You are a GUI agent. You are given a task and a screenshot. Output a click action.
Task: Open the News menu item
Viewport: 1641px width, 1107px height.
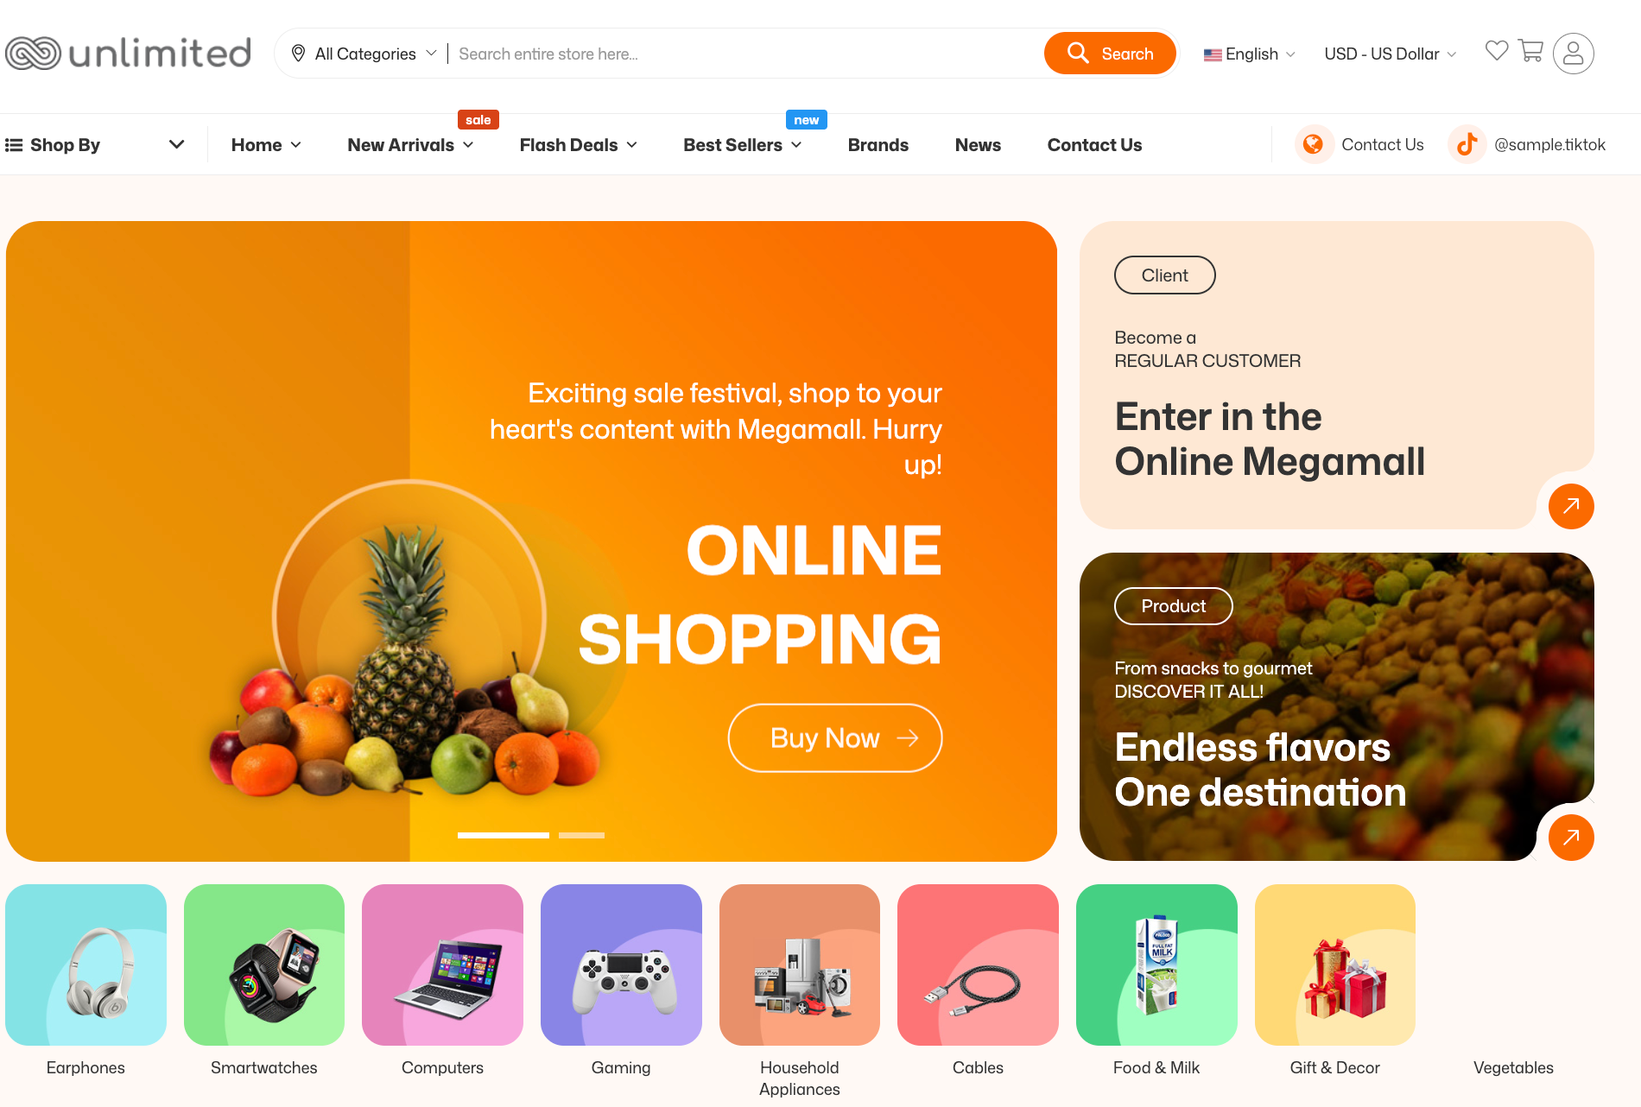coord(978,144)
